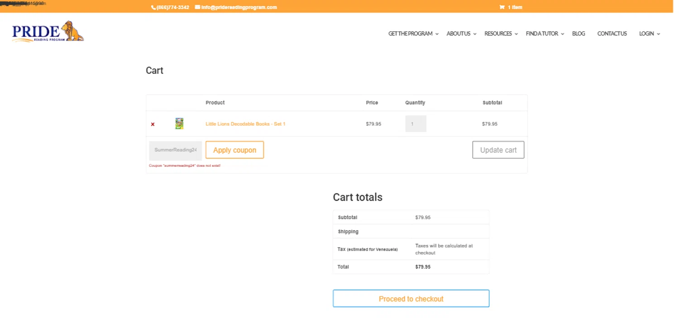Click the envelope email icon

[197, 7]
